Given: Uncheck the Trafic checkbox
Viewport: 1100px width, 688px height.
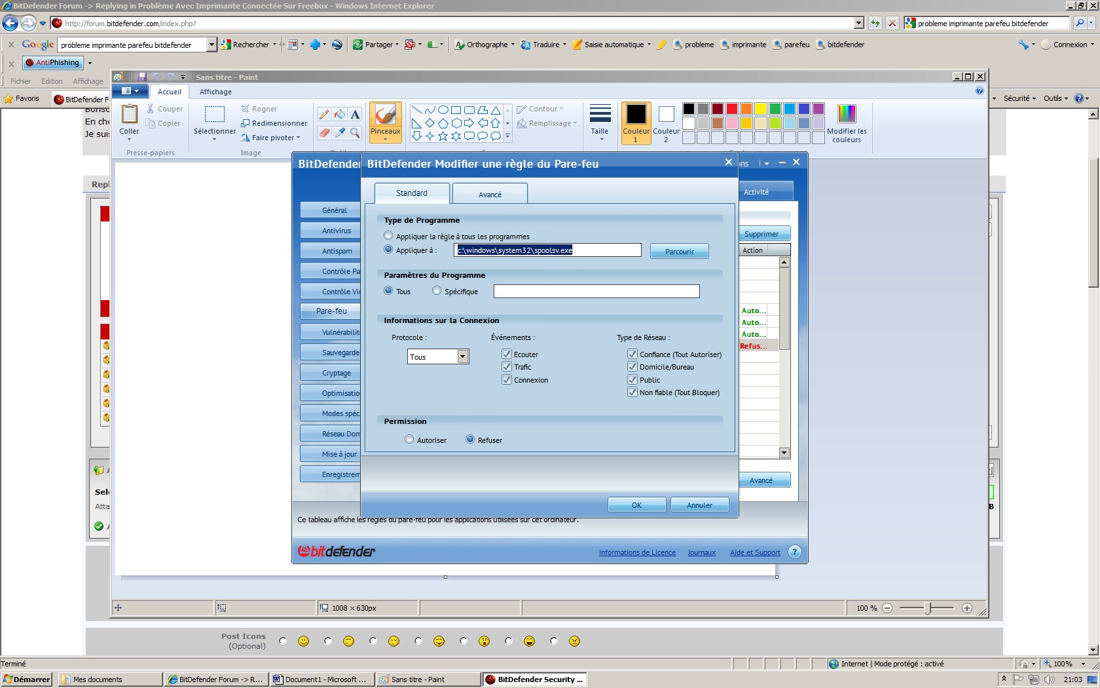Looking at the screenshot, I should click(507, 366).
